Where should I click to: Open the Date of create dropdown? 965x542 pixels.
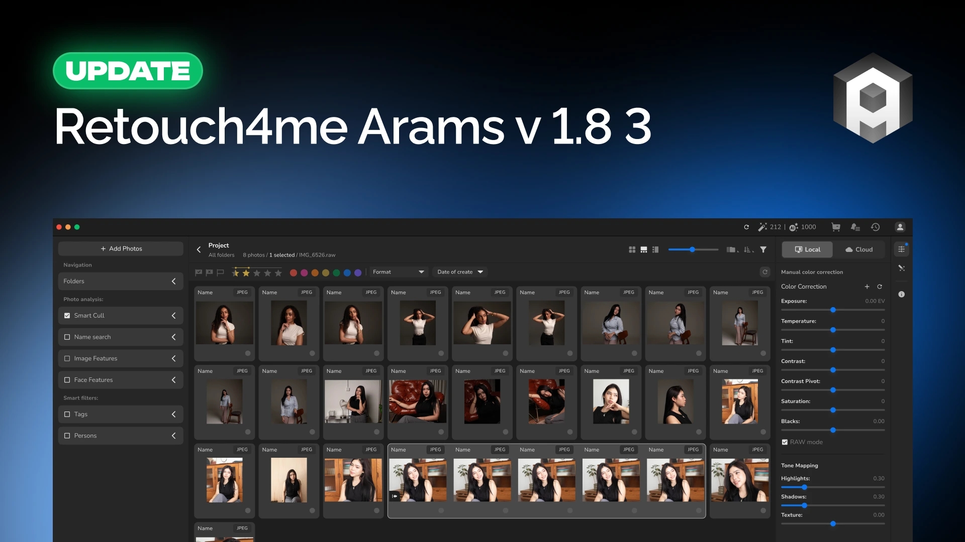pos(460,272)
